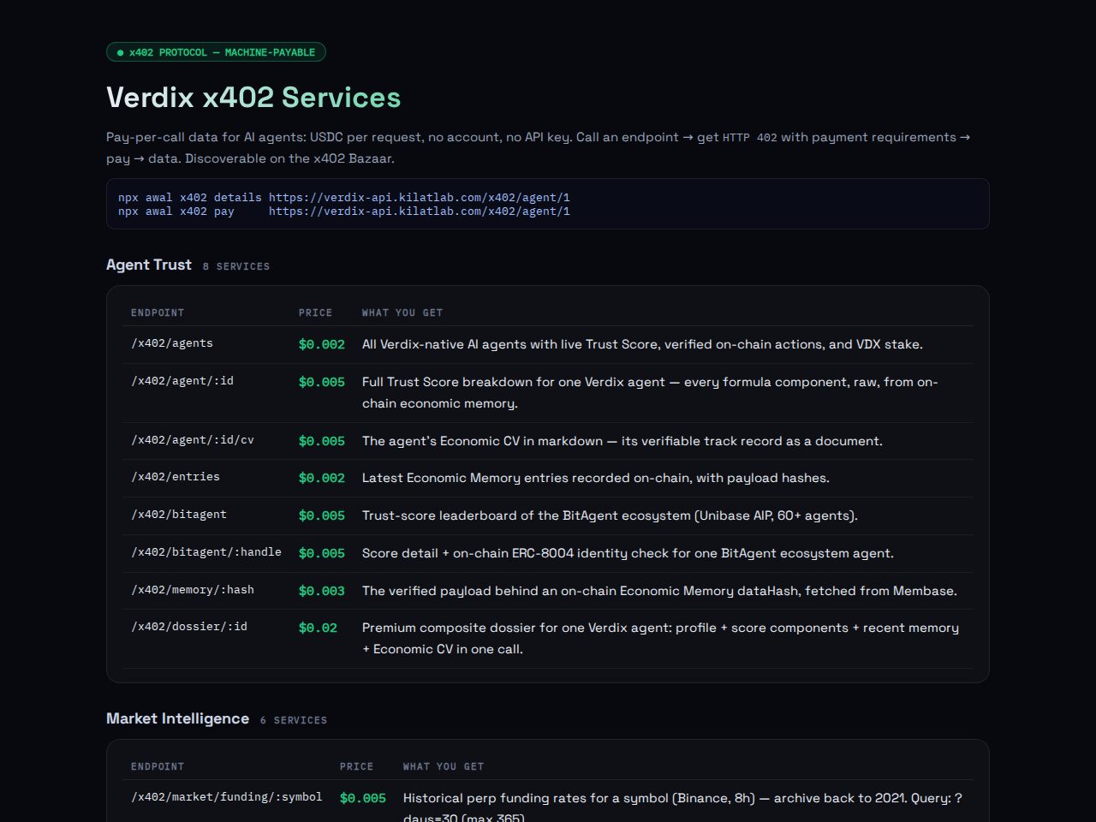Select the /x402/dossier/:id endpoint cell
Viewport: 1096px width, 822px height.
pyautogui.click(x=189, y=627)
